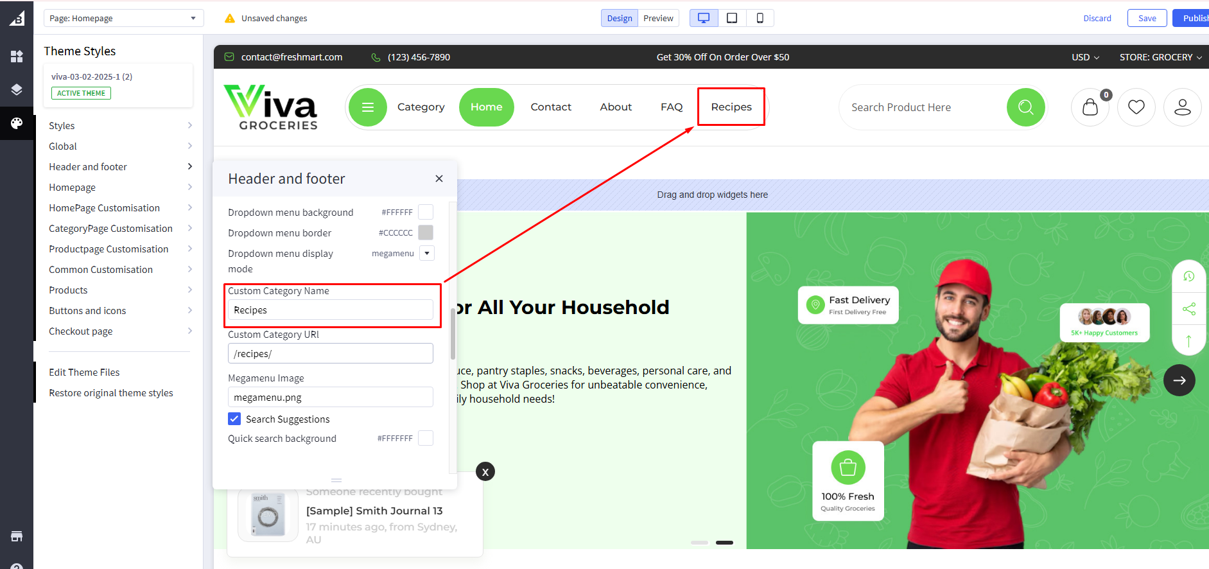
Task: Click the Megamenu Image field
Action: 331,397
